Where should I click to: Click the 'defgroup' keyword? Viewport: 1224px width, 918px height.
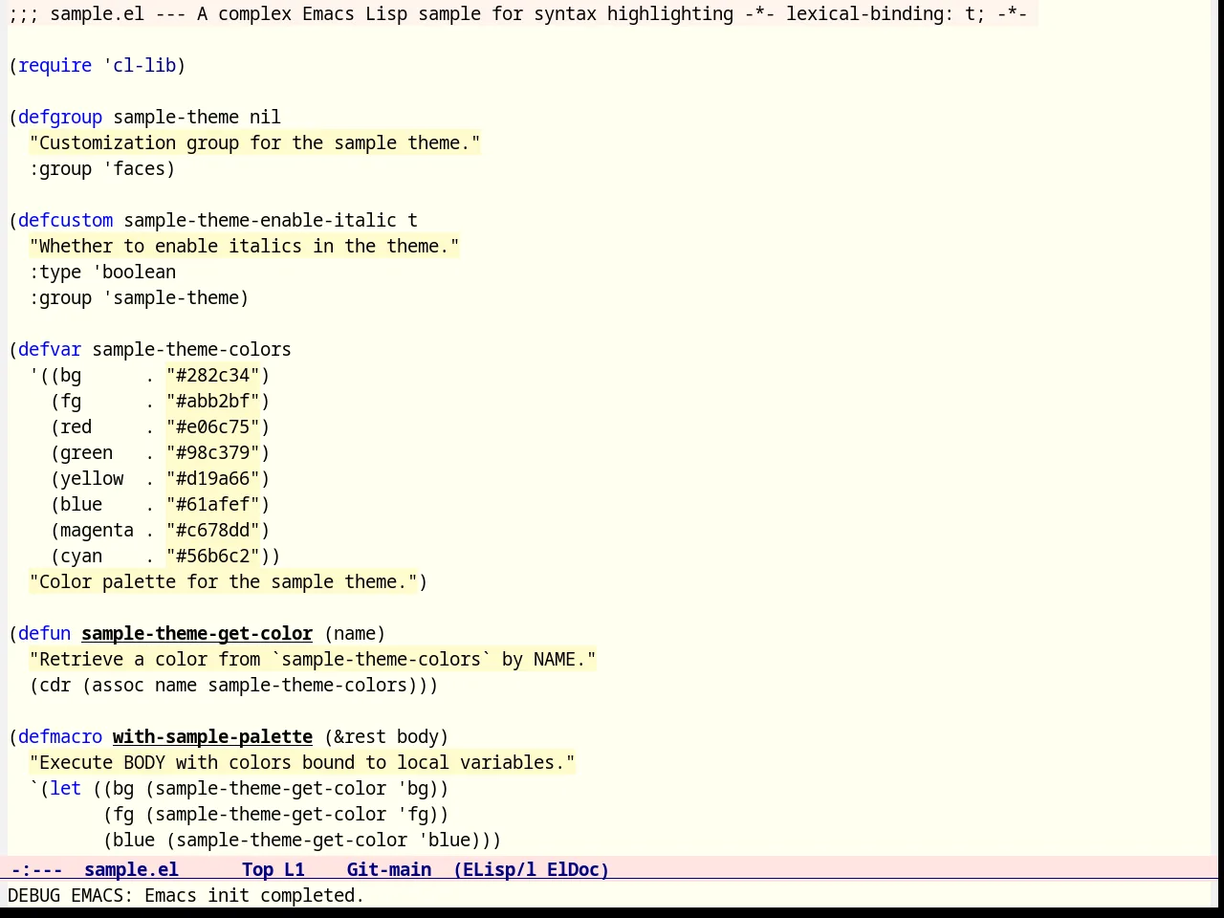[x=60, y=117]
